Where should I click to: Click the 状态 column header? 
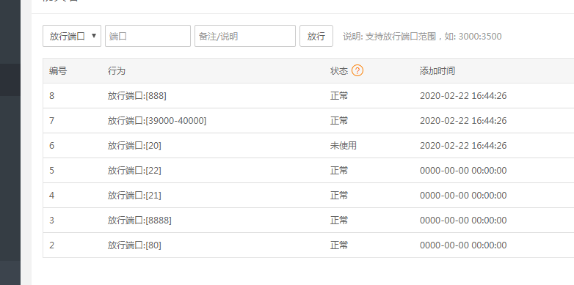339,71
